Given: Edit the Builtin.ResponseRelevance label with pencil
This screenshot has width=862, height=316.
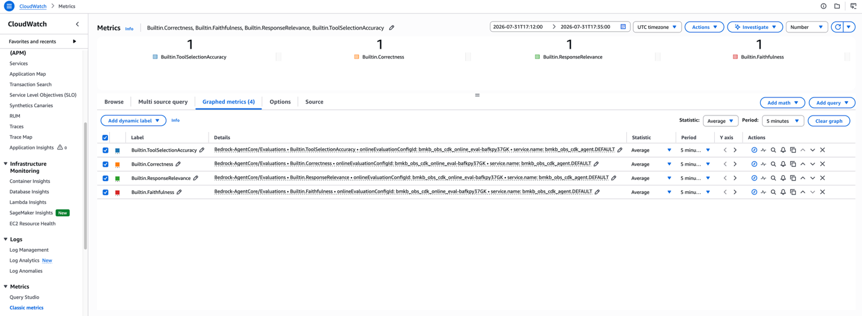Looking at the screenshot, I should point(195,178).
